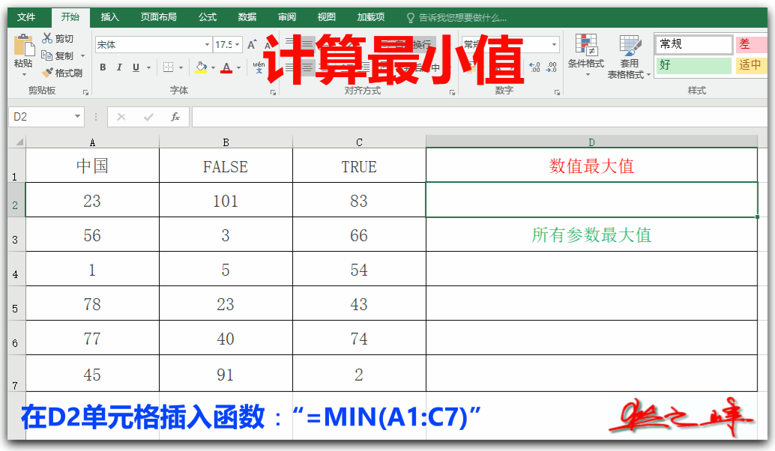Click the cancel X formula button

(x=121, y=117)
